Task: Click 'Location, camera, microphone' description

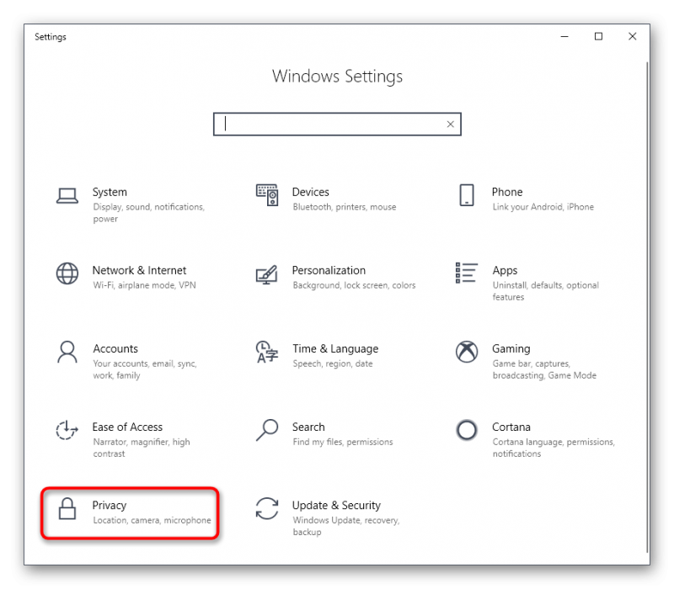Action: point(152,520)
